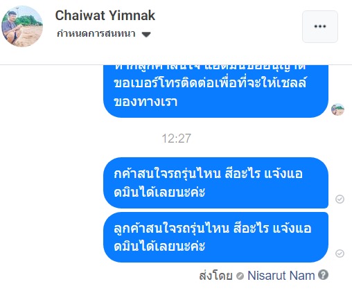The image size is (352, 293).
Task: Select the message starting with ลูกค้าสนใจรถรุ่นไหน
Action: [x=215, y=238]
